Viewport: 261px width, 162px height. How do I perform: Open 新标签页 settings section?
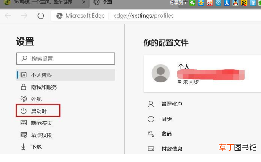point(41,123)
